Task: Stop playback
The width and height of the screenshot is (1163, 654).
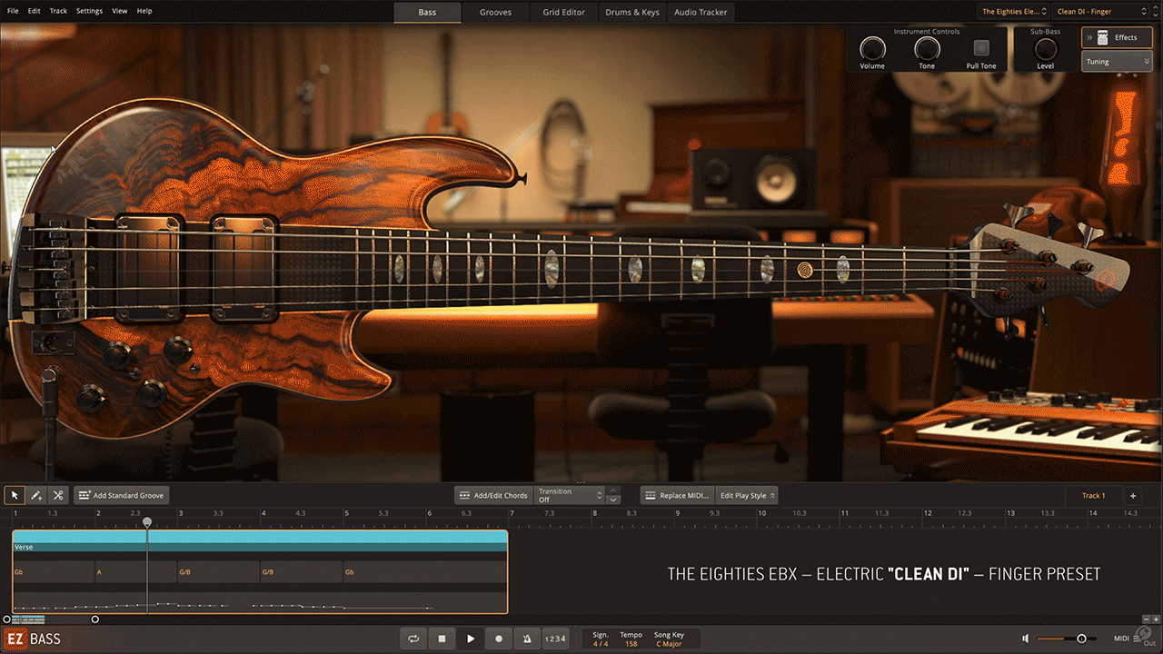Action: [442, 639]
